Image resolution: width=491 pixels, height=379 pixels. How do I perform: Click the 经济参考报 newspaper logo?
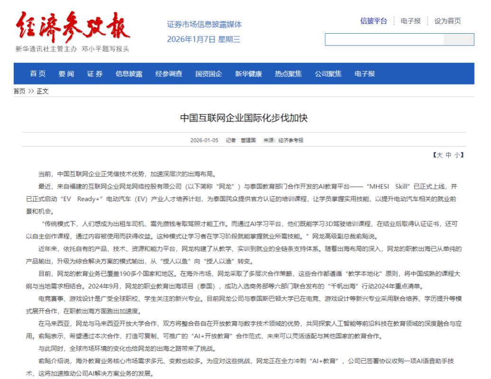[73, 27]
